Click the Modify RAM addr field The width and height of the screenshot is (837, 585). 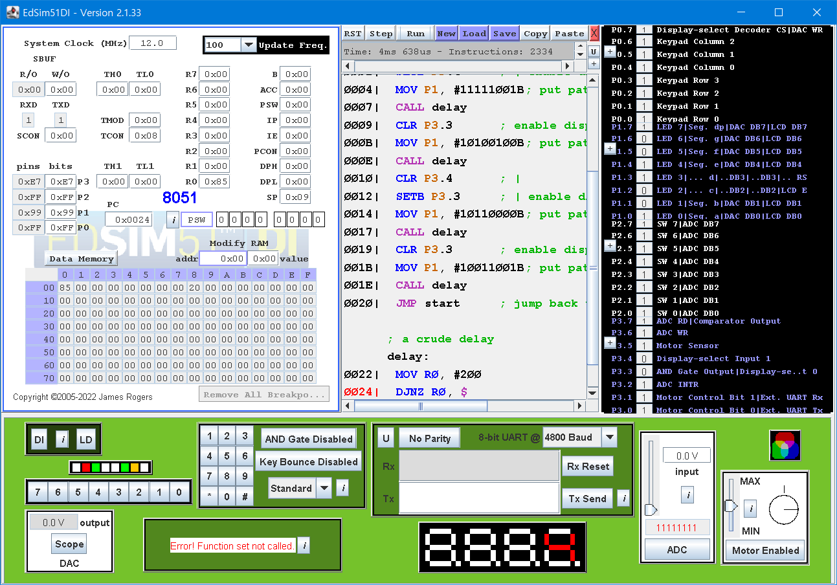(222, 258)
